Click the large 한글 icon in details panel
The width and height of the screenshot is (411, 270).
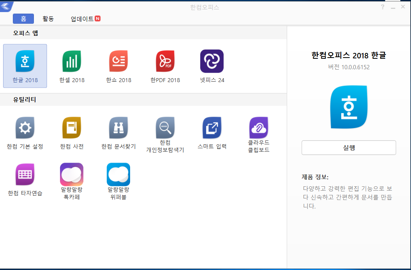(x=349, y=107)
